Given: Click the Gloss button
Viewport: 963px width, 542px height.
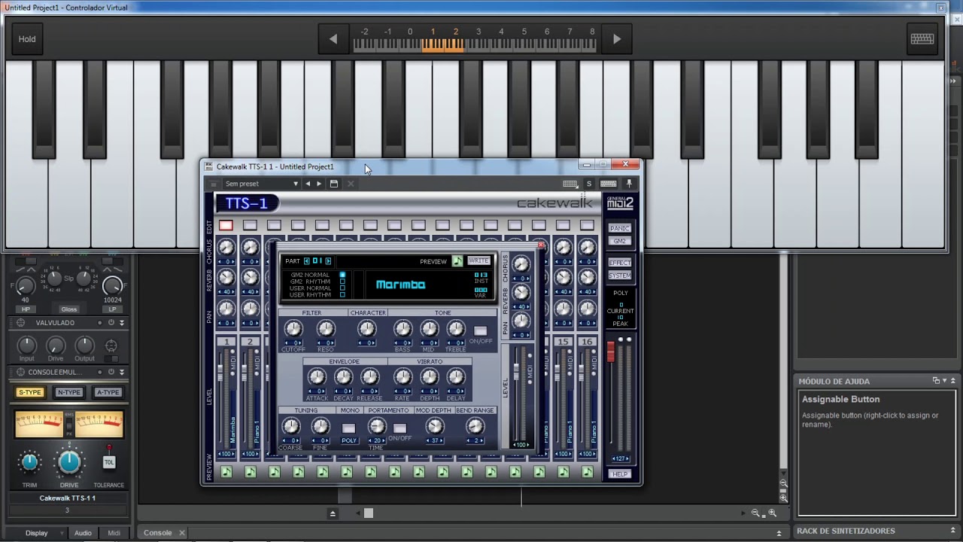Looking at the screenshot, I should 69,309.
